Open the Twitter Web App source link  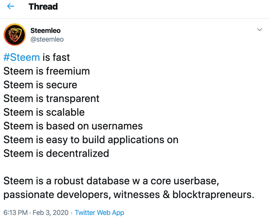point(100,212)
